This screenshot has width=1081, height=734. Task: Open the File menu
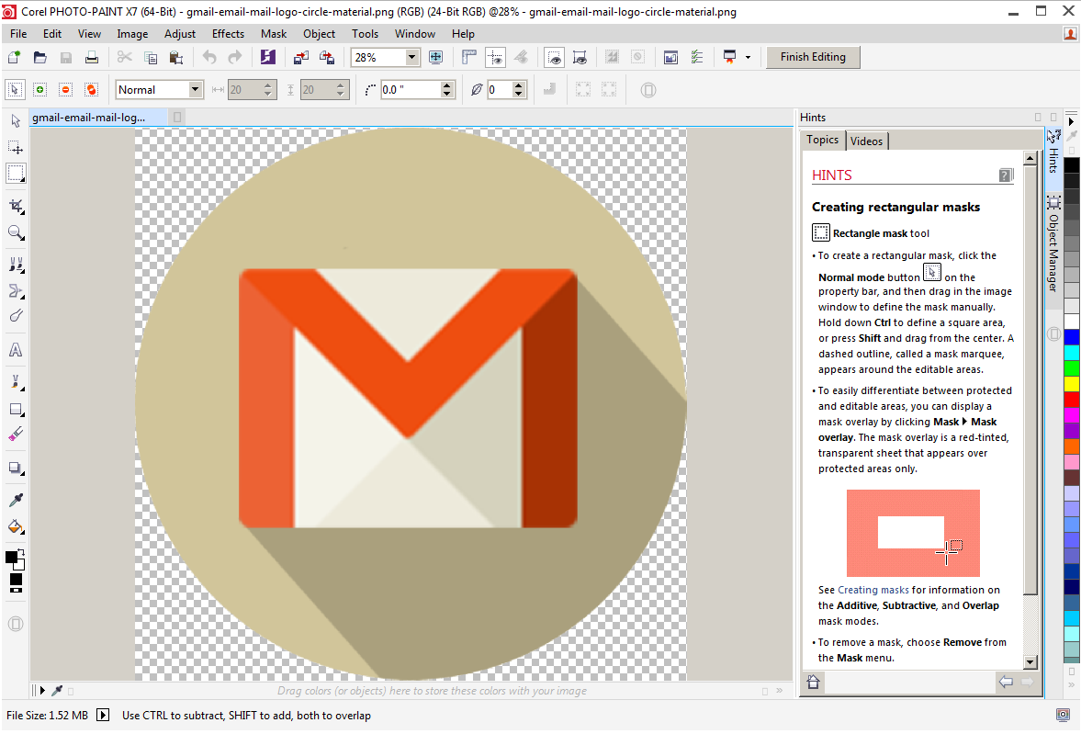pos(18,34)
